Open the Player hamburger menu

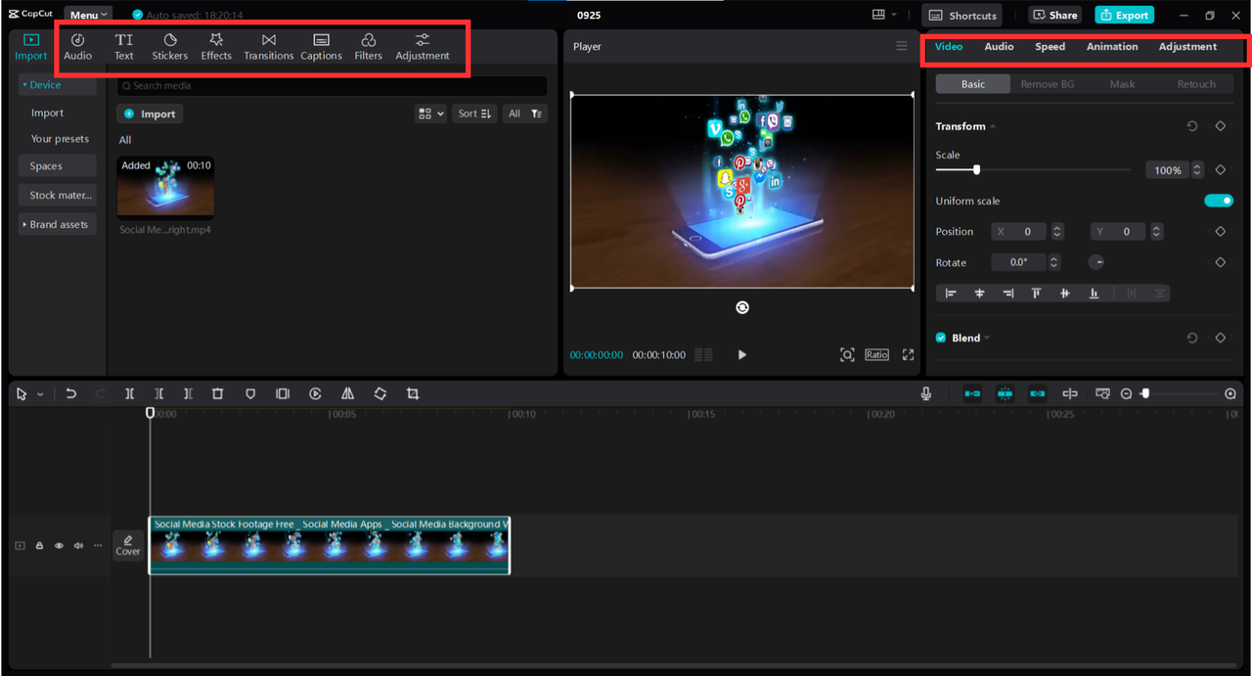901,46
